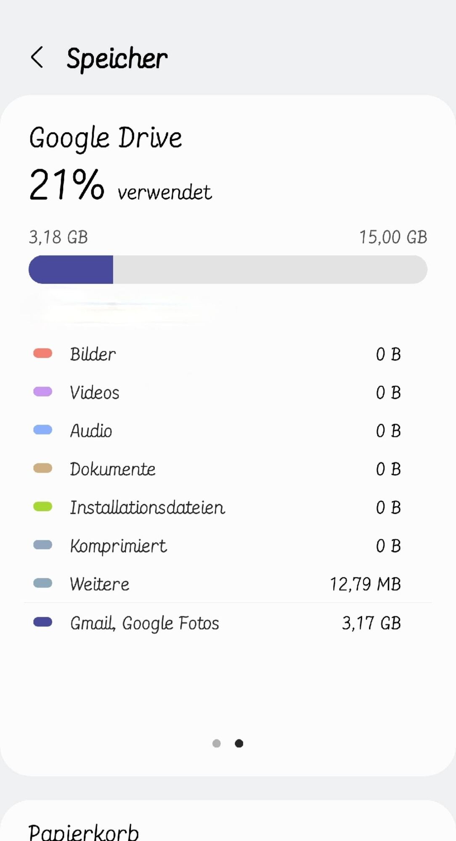
Task: Switch to the first page dot
Action: coord(217,743)
